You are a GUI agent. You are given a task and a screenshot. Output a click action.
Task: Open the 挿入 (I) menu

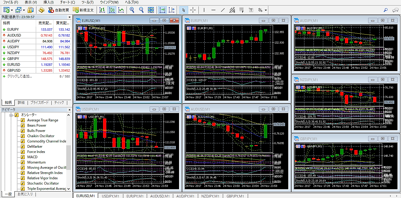pos(49,2)
